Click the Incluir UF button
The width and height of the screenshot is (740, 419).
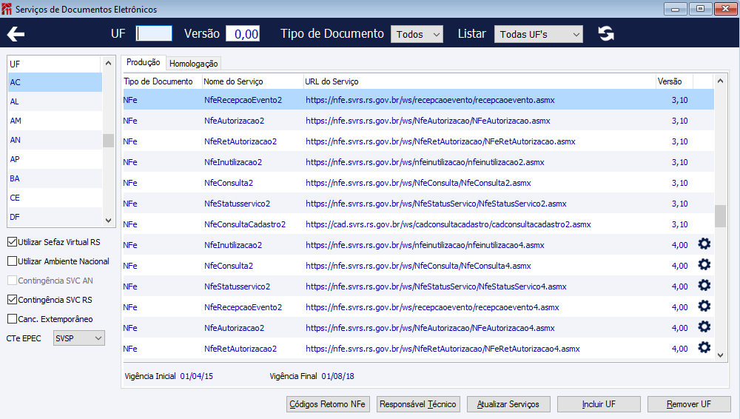pyautogui.click(x=599, y=404)
